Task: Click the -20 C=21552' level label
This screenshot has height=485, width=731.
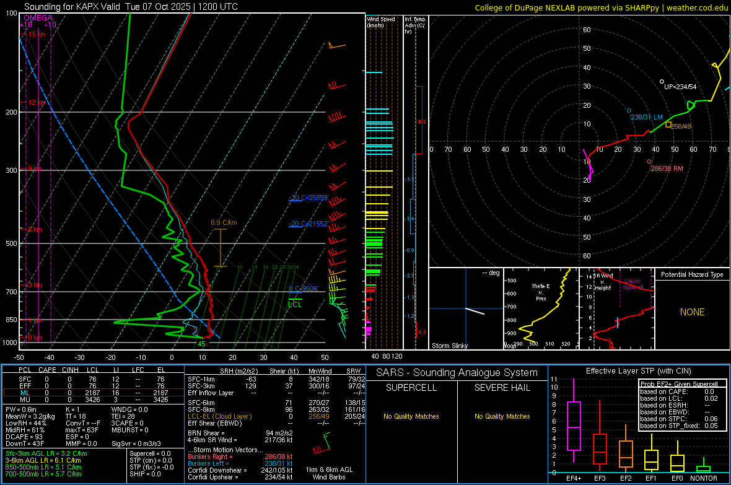Action: pyautogui.click(x=309, y=224)
